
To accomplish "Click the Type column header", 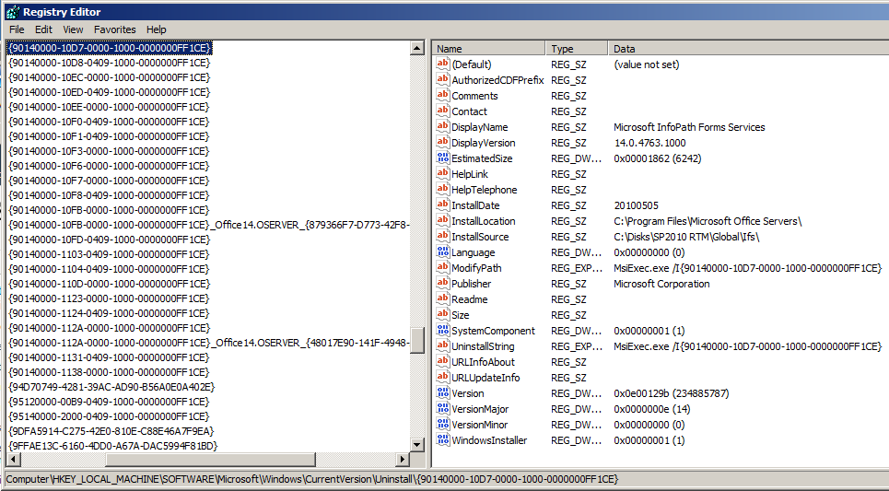I will (577, 49).
